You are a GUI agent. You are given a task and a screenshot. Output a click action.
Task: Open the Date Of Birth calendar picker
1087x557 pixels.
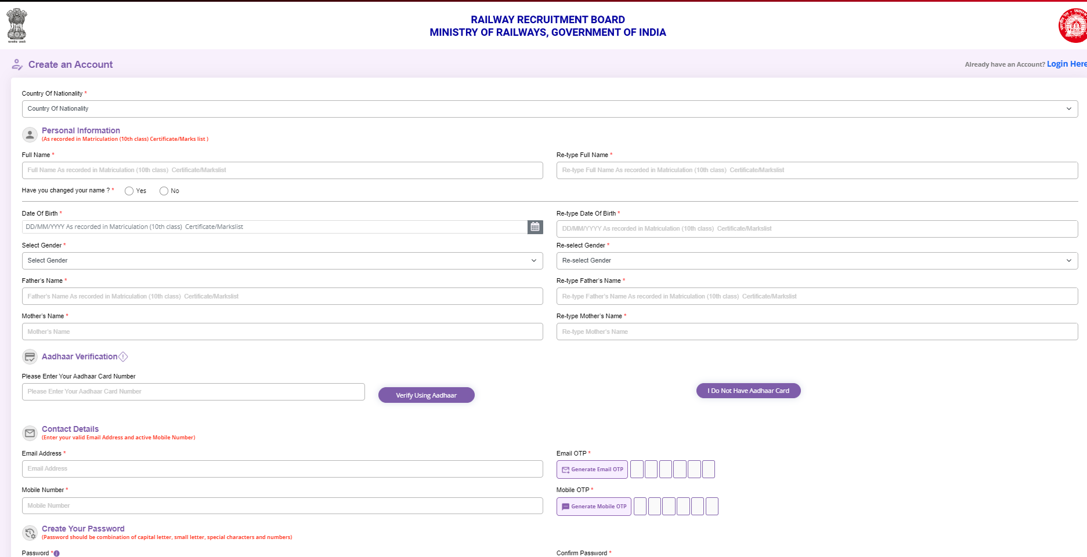point(535,227)
